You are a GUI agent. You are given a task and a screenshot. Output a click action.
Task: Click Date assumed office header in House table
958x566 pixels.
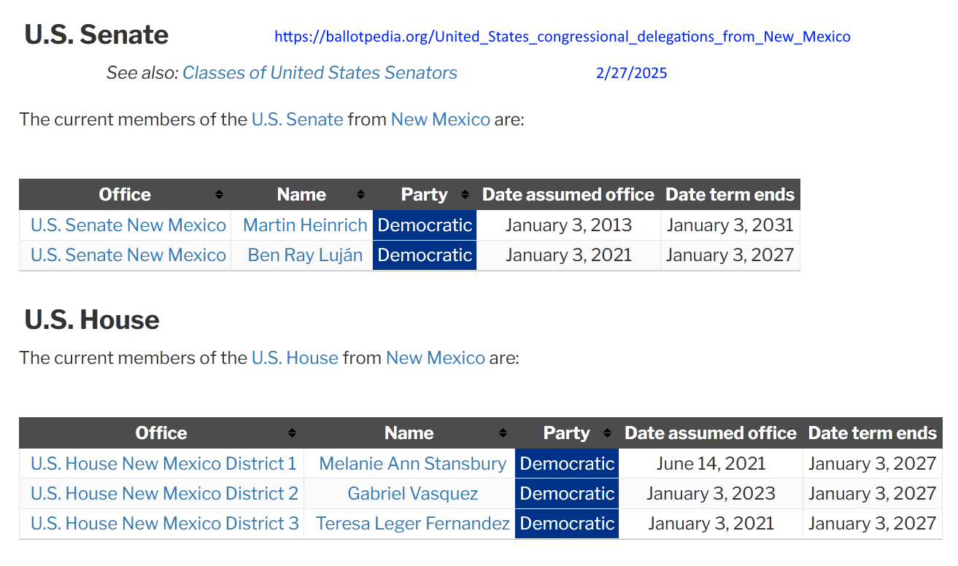710,433
